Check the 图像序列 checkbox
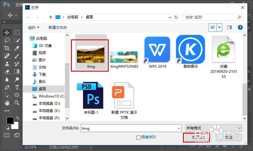This screenshot has height=151, width=253. 138,137
